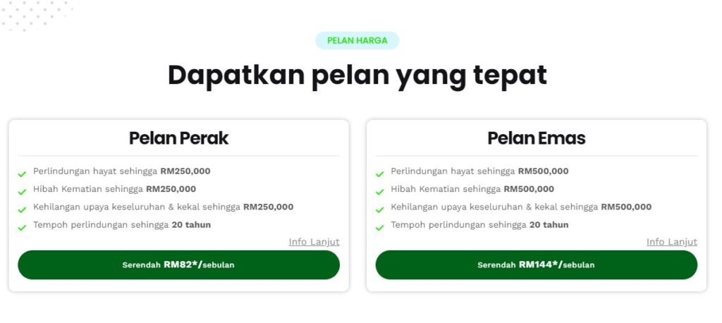Click the PELAN HARGA badge
The height and width of the screenshot is (323, 722).
coord(357,41)
